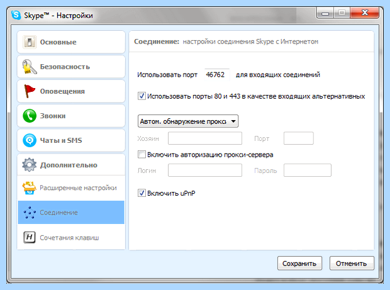Click the 'для входящих соединений' label
Viewport: 390px width, 290px height.
278,75
